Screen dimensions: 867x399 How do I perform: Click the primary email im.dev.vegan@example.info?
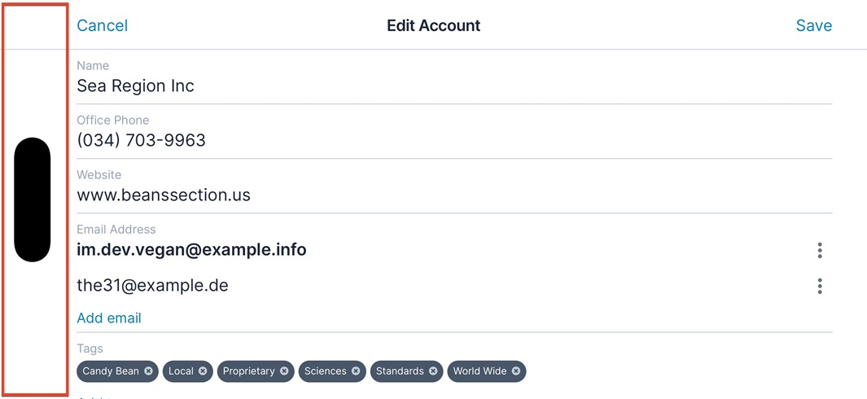click(x=191, y=250)
